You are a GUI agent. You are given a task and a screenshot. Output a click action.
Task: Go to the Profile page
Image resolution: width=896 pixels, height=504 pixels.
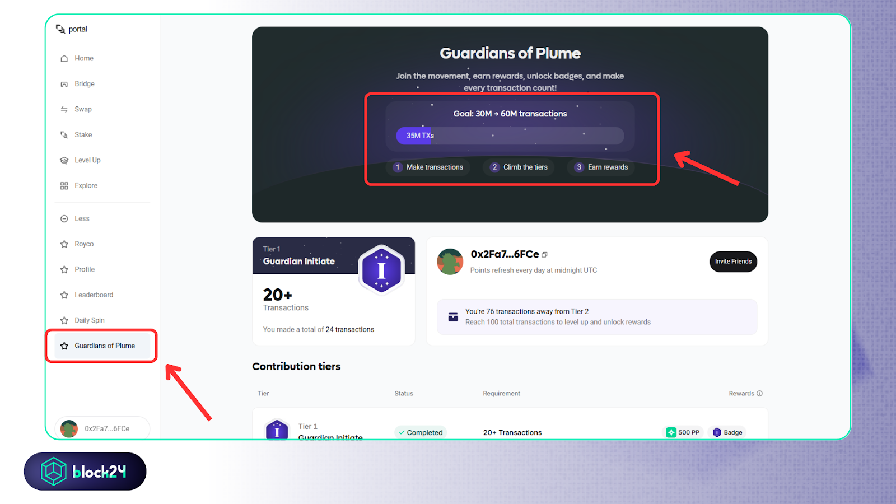pos(85,270)
